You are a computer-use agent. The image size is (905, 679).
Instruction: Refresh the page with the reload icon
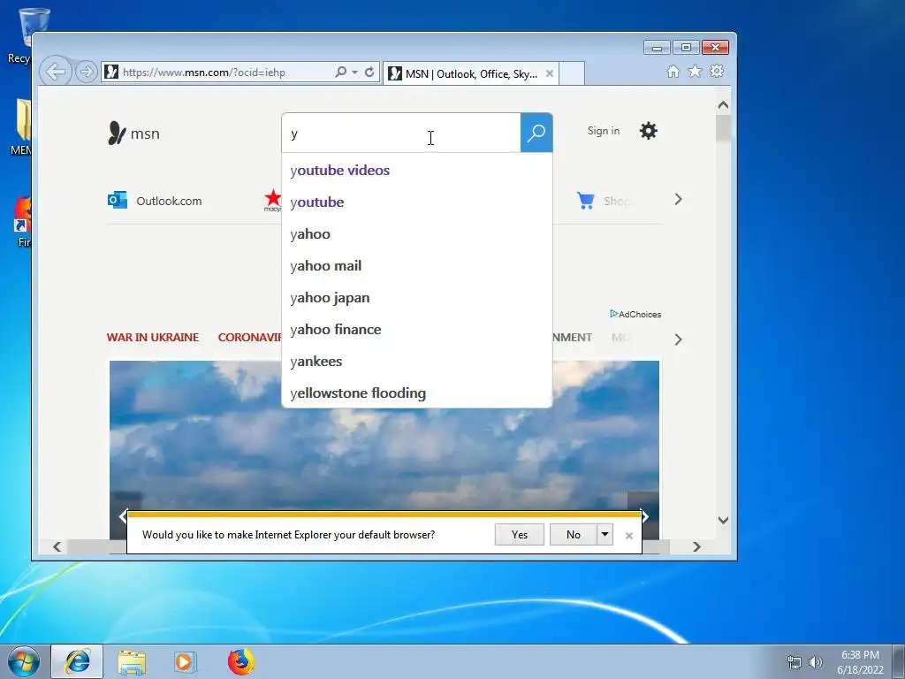(369, 72)
